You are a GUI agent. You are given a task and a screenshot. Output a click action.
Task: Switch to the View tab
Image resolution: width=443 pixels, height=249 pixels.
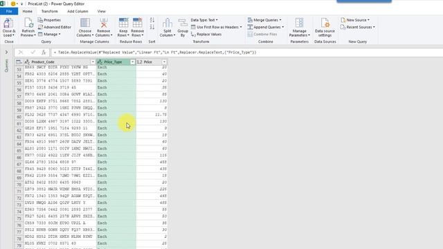pyautogui.click(x=102, y=11)
